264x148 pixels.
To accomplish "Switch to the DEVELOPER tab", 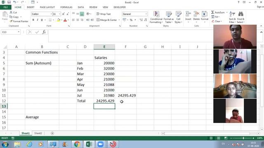I will tap(120, 7).
